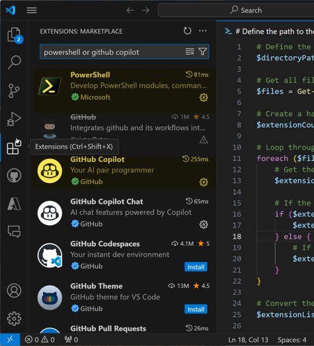Open the Explorer view in activity bar
The image size is (314, 346).
[14, 35]
